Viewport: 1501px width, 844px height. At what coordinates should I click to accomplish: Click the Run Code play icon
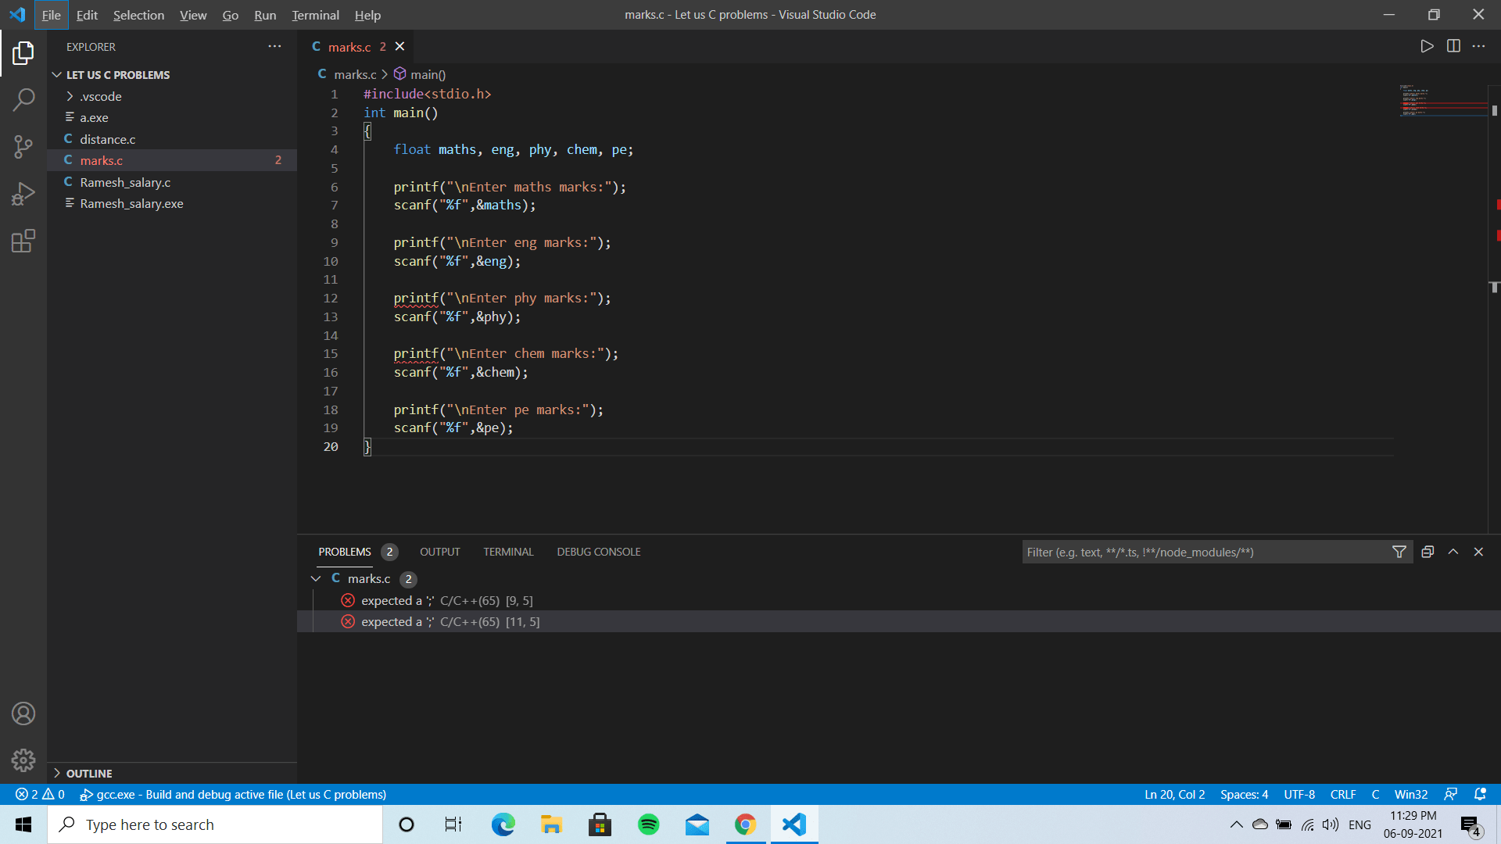click(1427, 46)
